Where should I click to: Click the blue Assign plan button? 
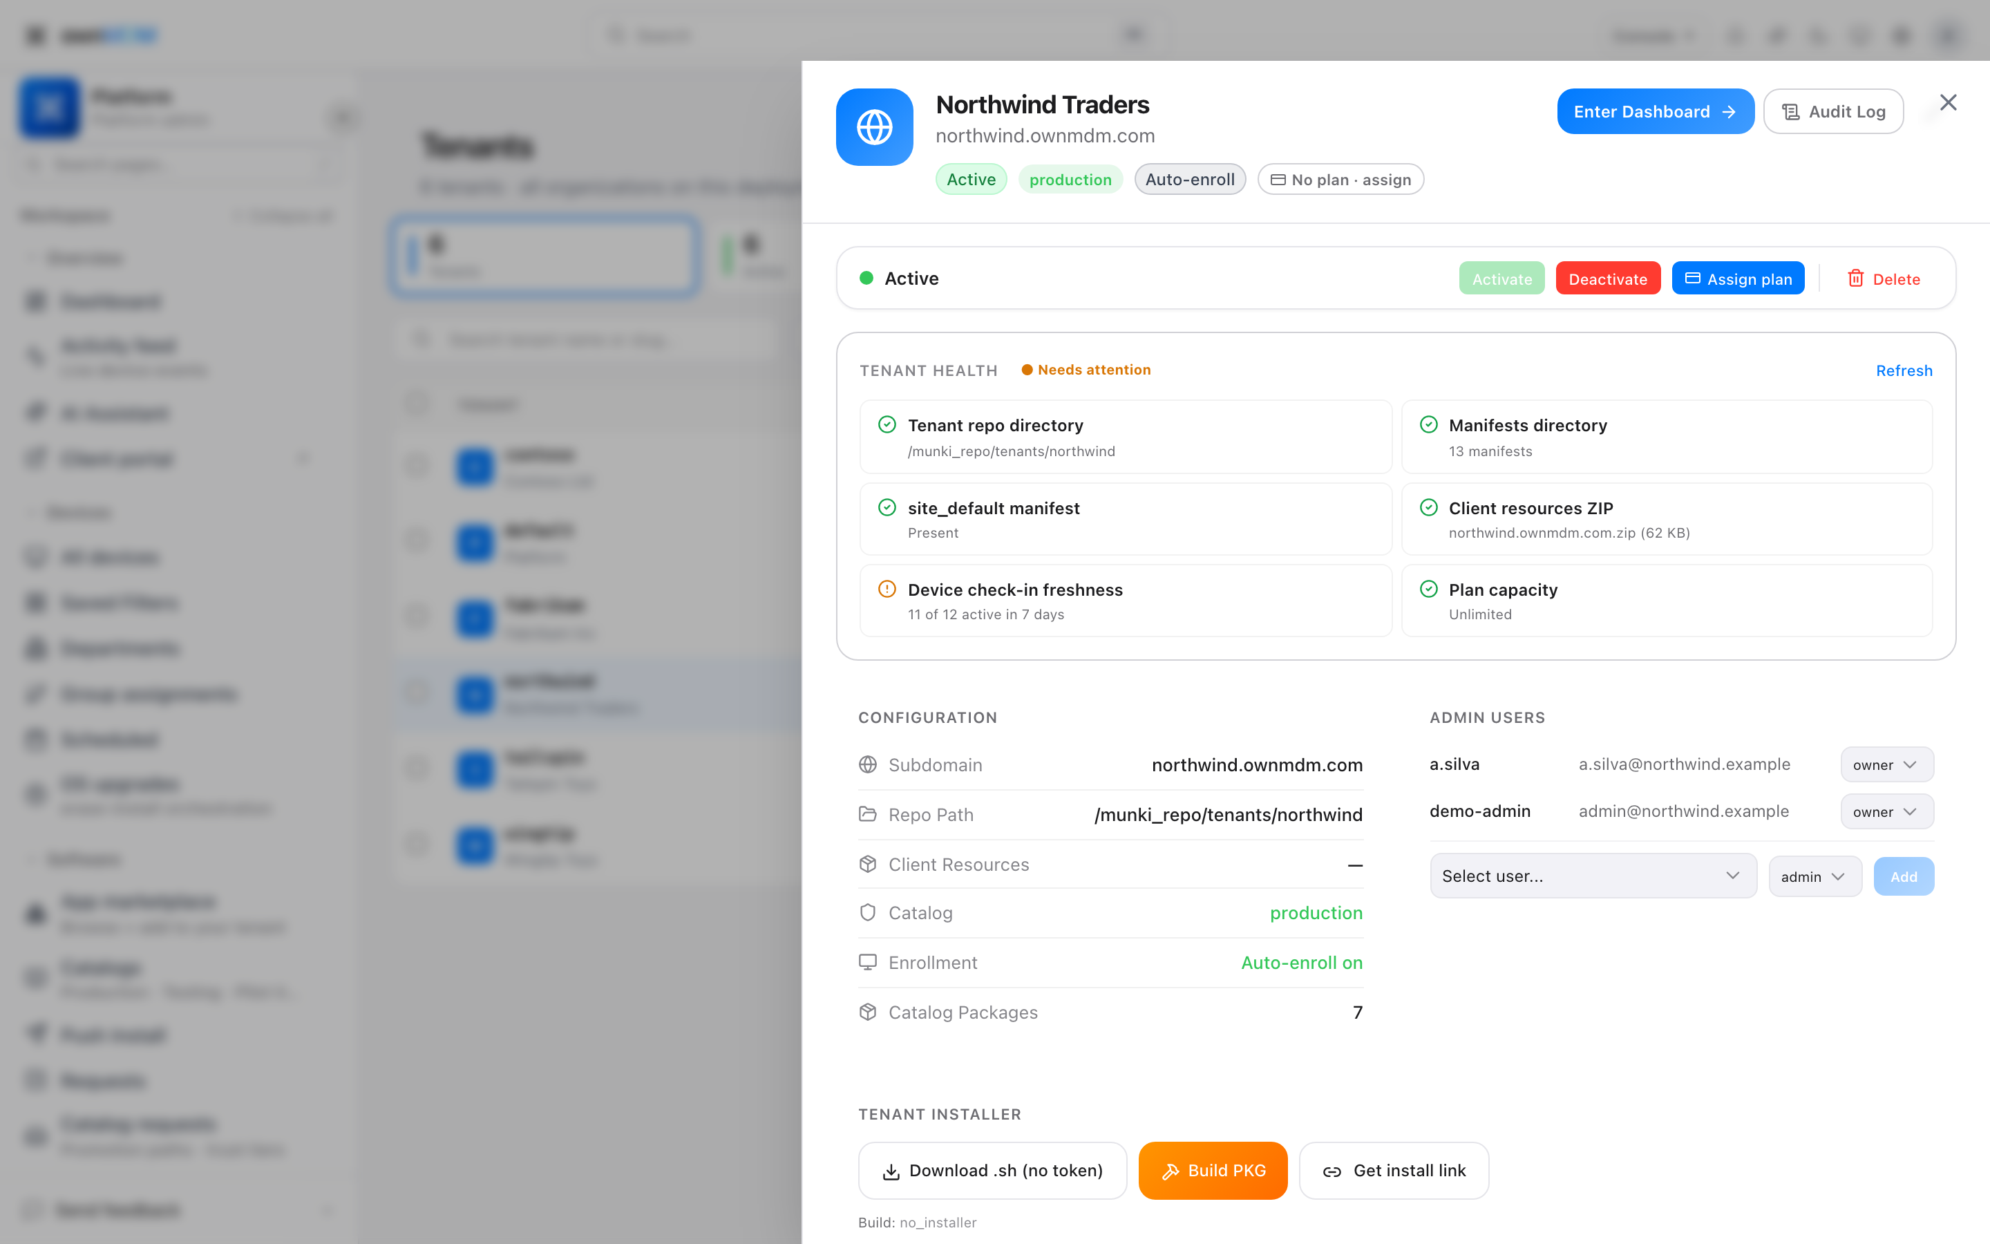(1738, 279)
